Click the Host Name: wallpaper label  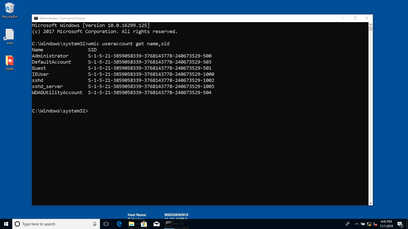tap(137, 215)
